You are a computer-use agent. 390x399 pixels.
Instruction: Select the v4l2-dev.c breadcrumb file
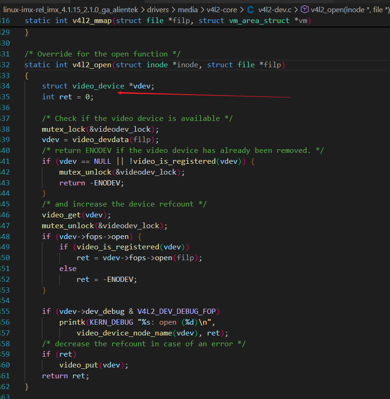tap(275, 10)
